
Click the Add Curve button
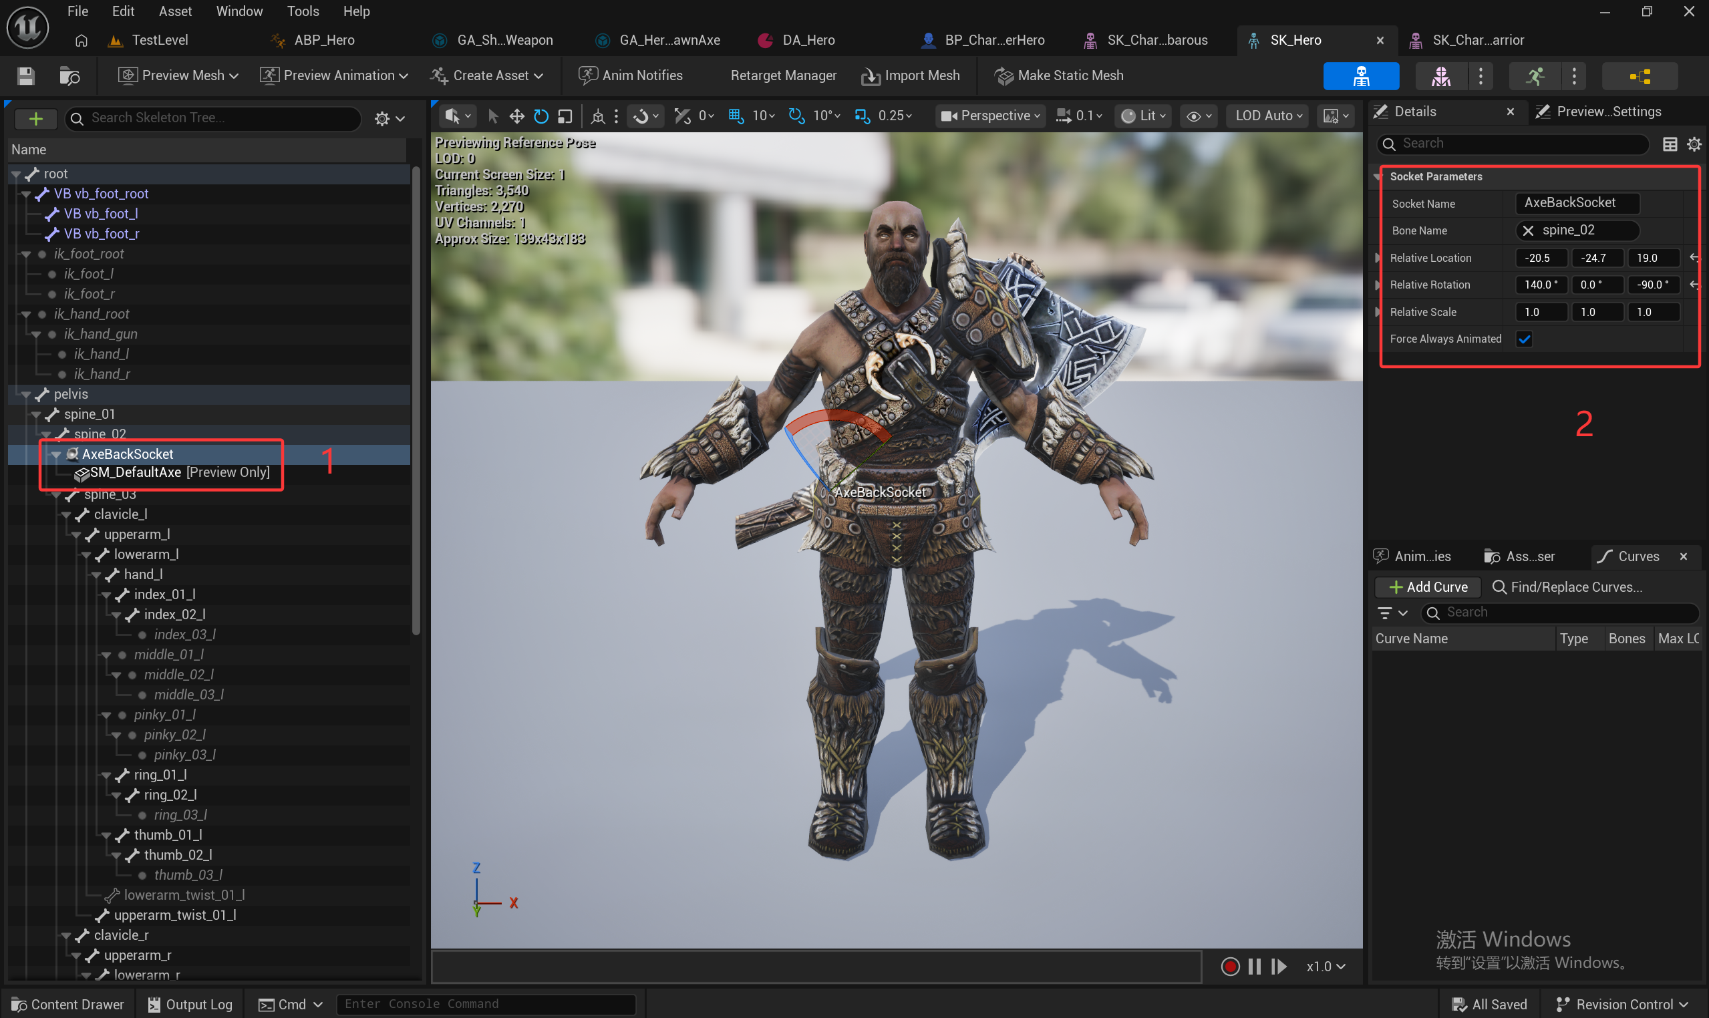[x=1427, y=587]
